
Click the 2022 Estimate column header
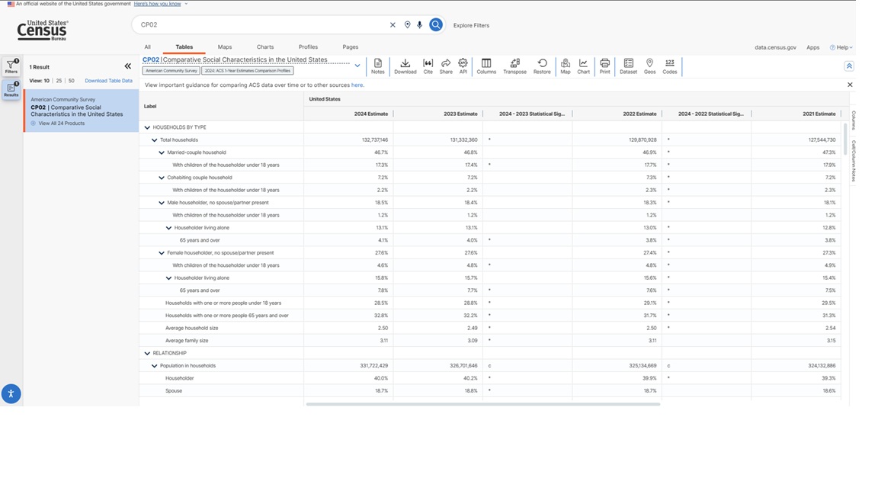(x=617, y=114)
